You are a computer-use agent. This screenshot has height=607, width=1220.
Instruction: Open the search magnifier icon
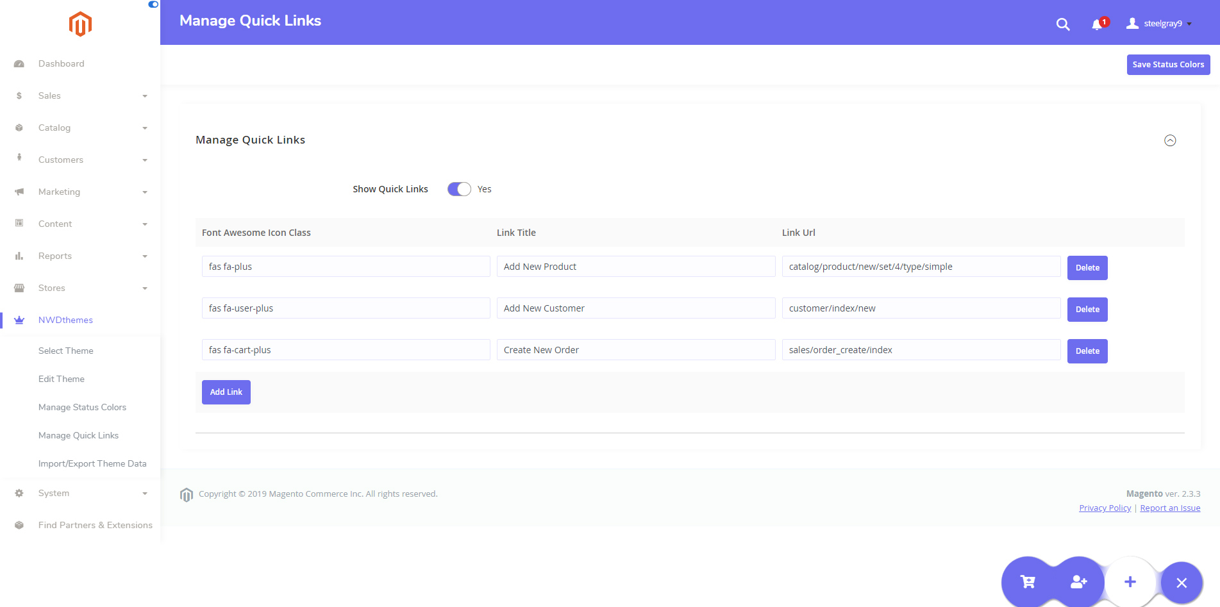[1063, 24]
